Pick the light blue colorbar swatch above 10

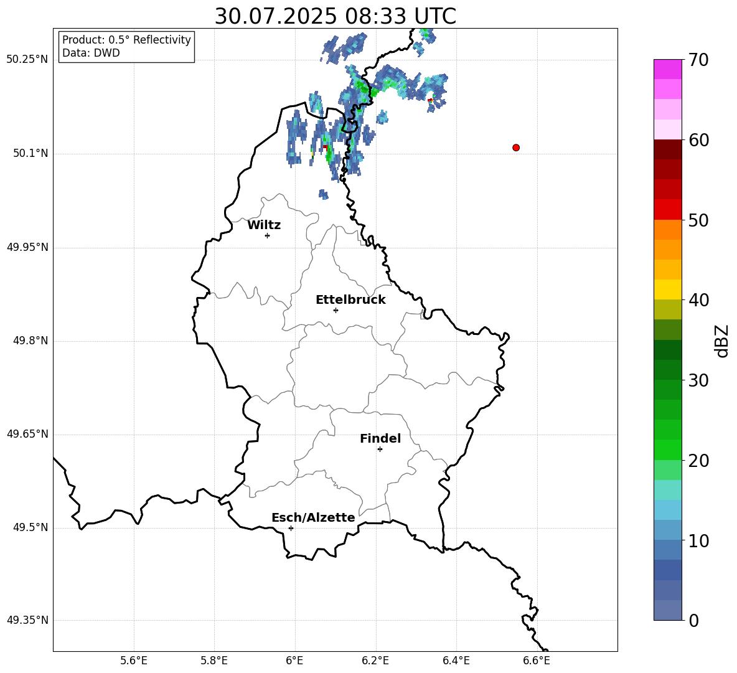667,530
